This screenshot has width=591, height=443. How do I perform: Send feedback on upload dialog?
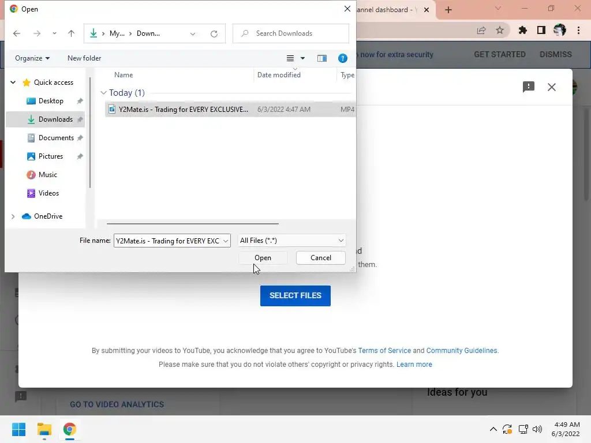[529, 87]
